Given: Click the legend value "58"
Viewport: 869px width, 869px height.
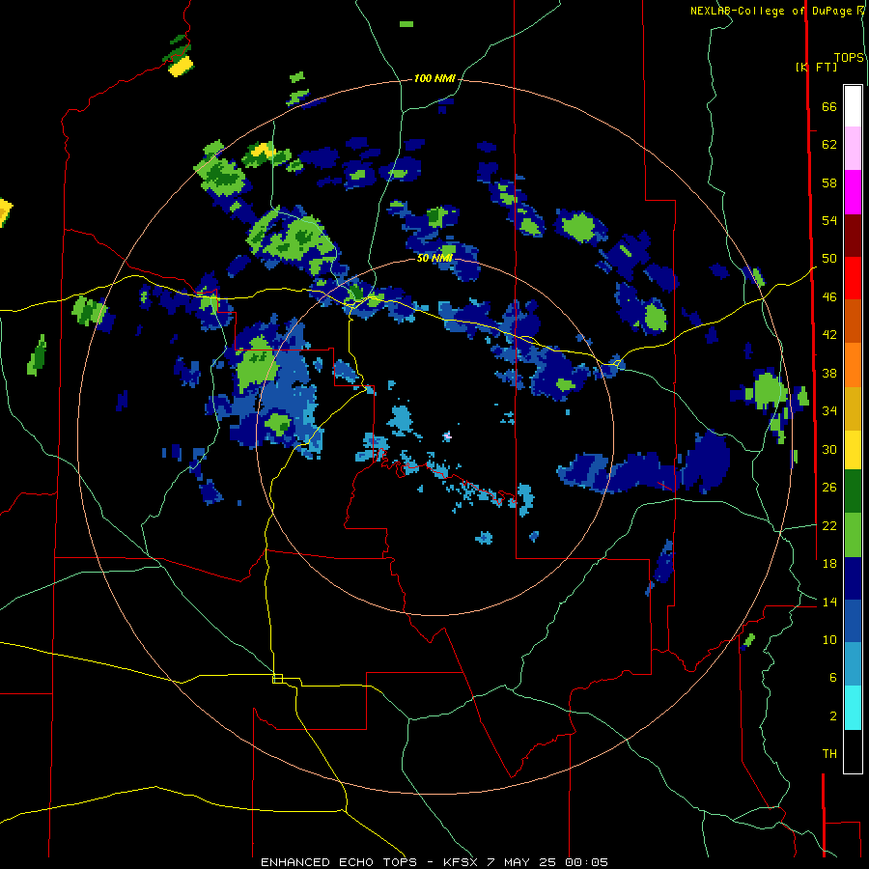Looking at the screenshot, I should [x=829, y=182].
